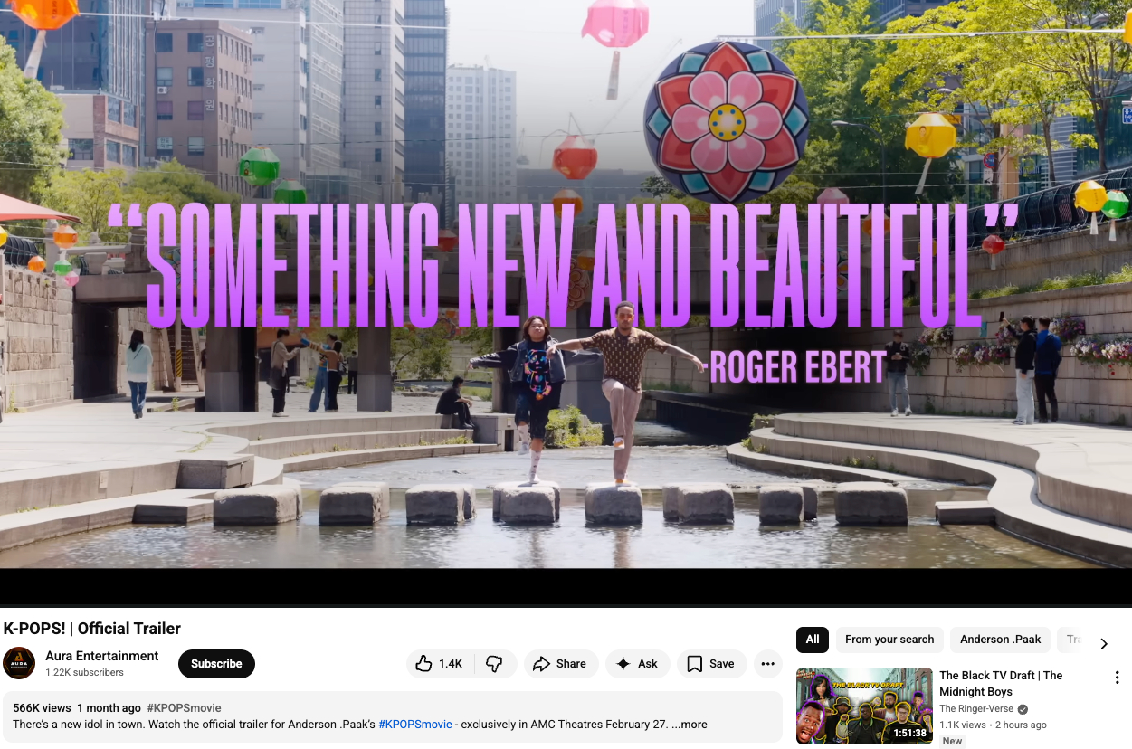This screenshot has width=1132, height=749.
Task: Save the video with the bookmark icon
Action: (710, 664)
